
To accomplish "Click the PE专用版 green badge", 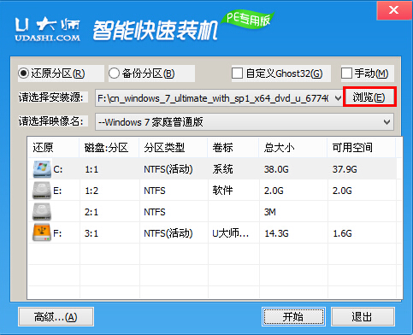I will [248, 20].
